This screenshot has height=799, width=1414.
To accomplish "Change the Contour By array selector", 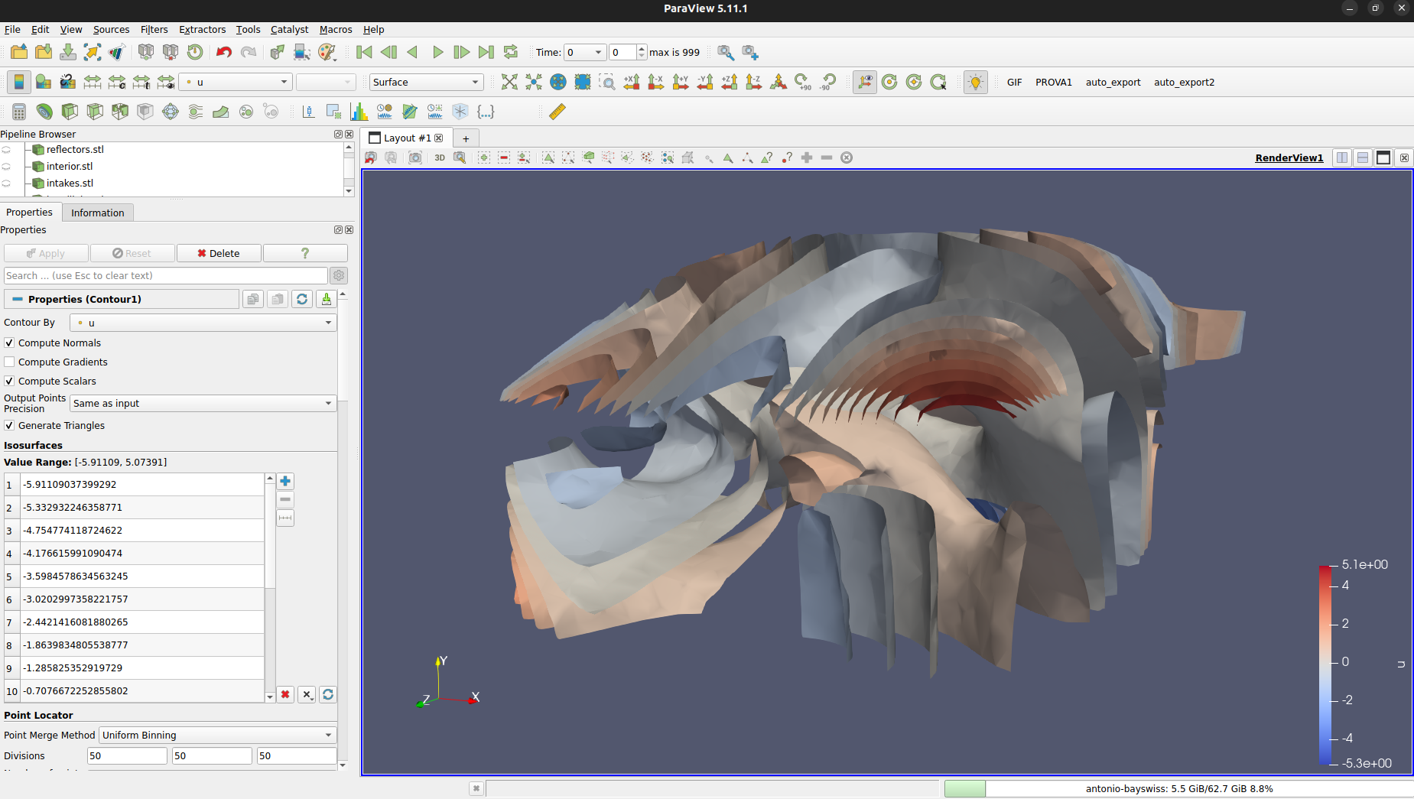I will 203,322.
